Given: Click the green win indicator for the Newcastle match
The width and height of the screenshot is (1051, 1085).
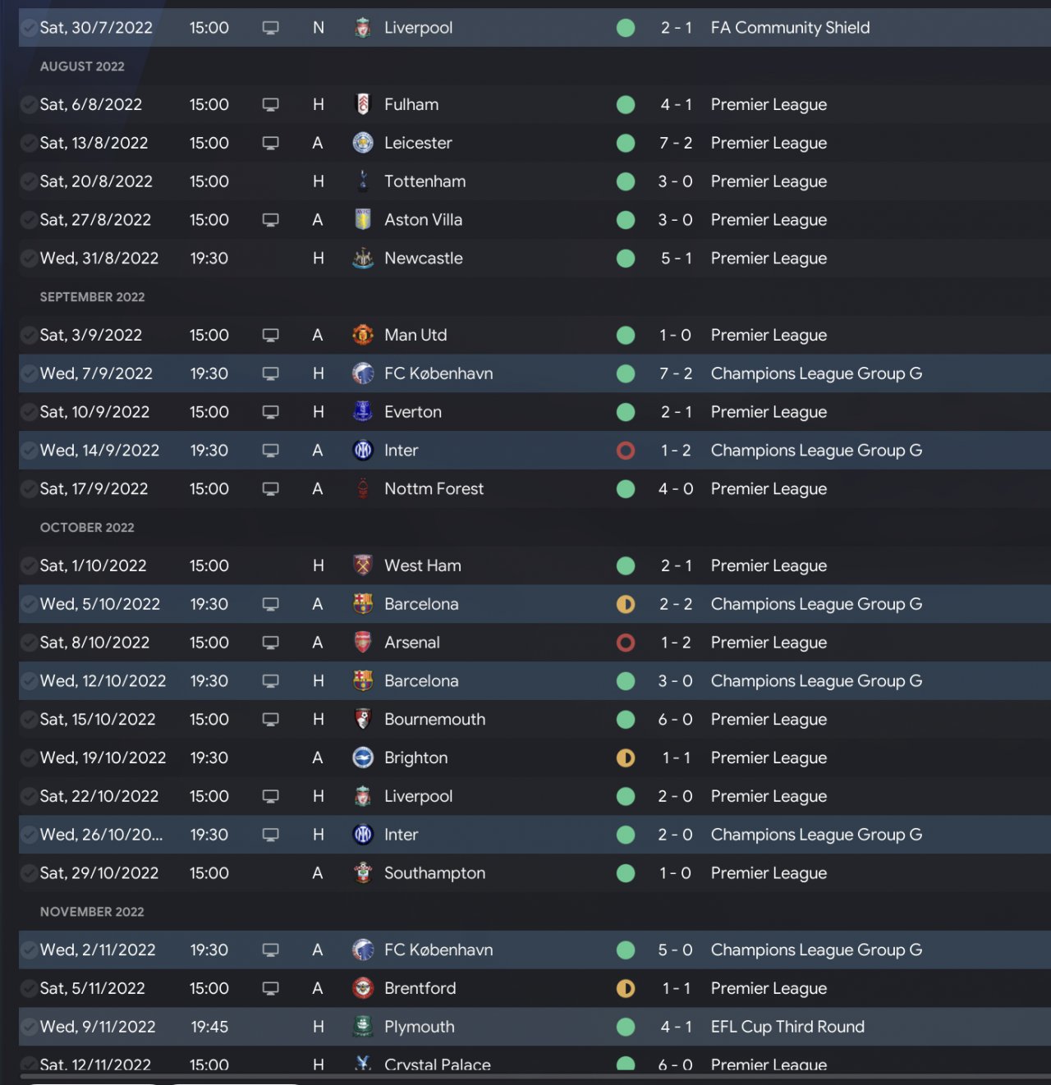Looking at the screenshot, I should (626, 259).
